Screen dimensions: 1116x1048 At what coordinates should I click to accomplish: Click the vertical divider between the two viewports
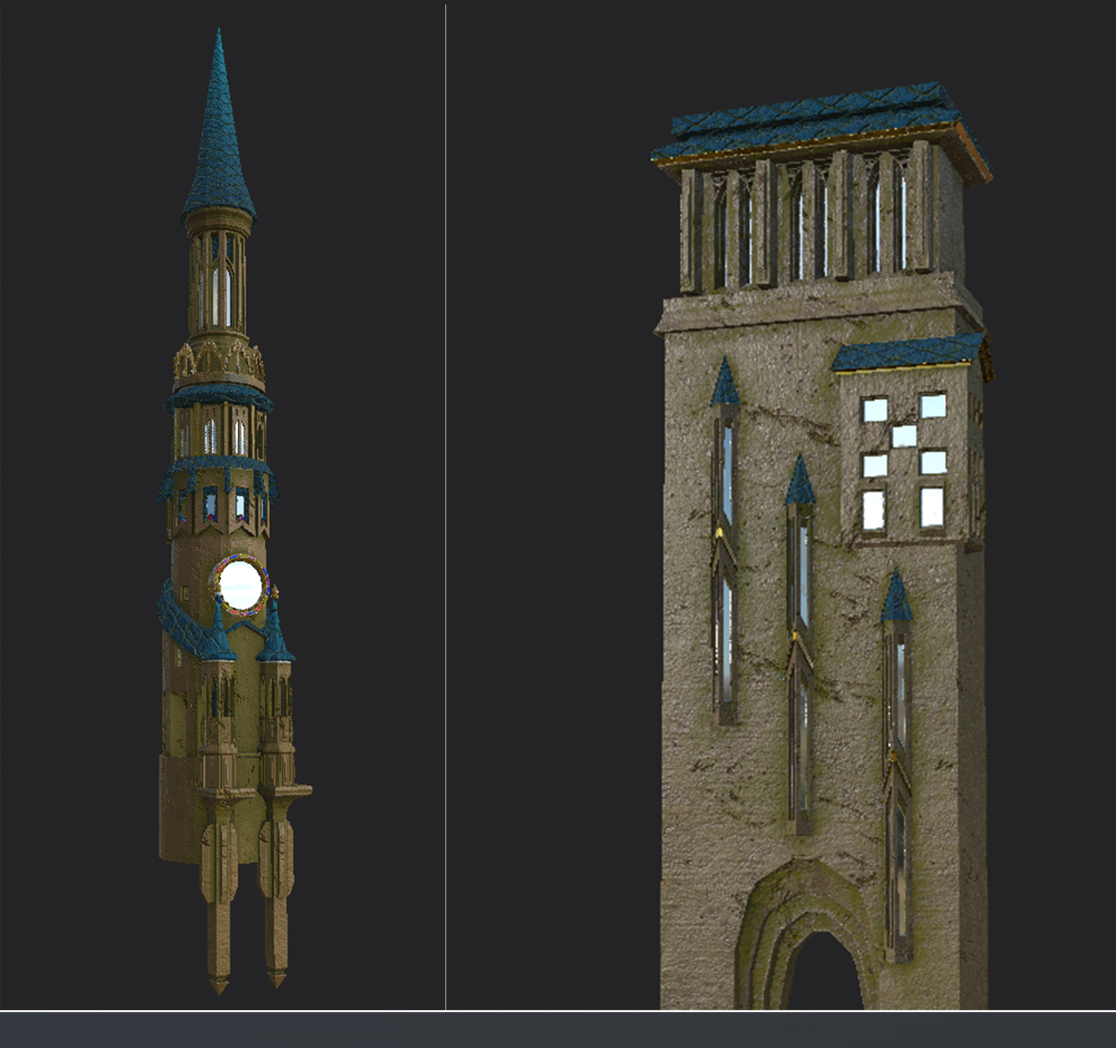pyautogui.click(x=446, y=505)
